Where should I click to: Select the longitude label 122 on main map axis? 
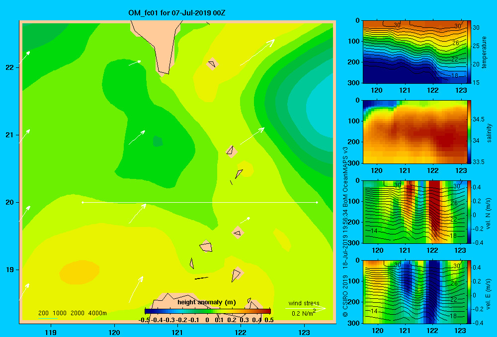[241, 332]
